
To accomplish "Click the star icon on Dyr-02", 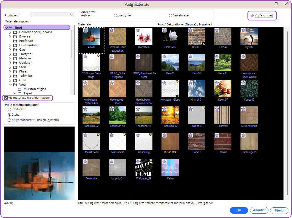I will click(x=243, y=30).
